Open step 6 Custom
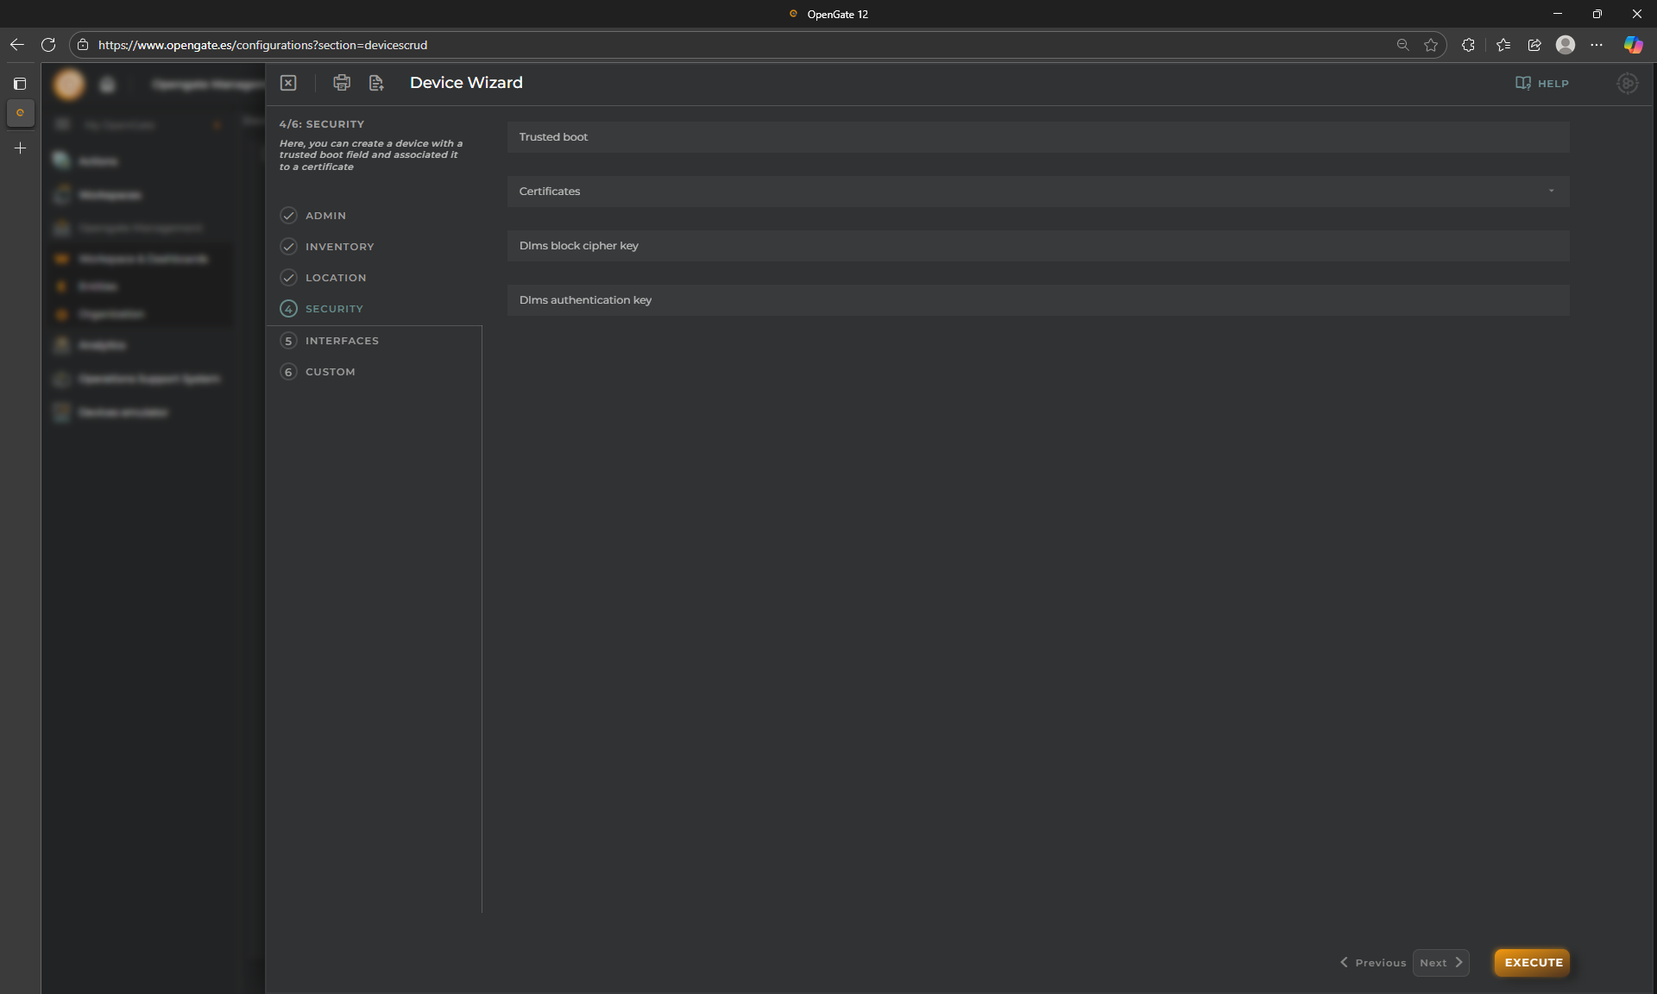This screenshot has width=1657, height=994. (x=330, y=372)
